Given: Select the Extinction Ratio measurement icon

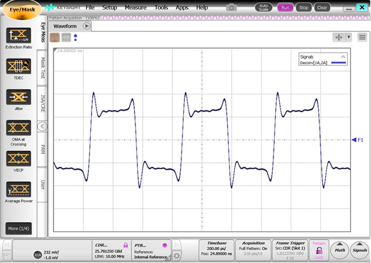Looking at the screenshot, I should coord(18,36).
